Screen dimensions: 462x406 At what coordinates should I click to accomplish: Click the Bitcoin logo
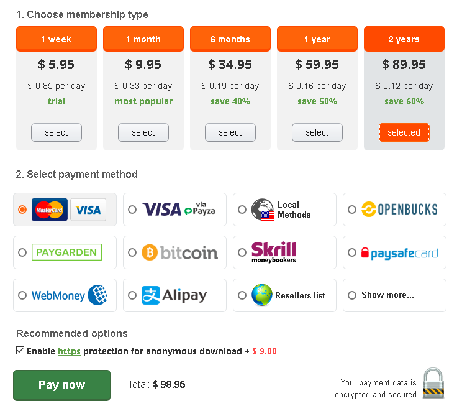point(179,252)
